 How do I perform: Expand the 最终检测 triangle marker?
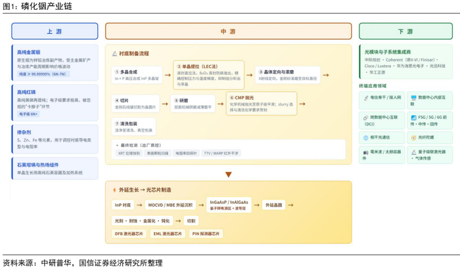tap(118, 146)
